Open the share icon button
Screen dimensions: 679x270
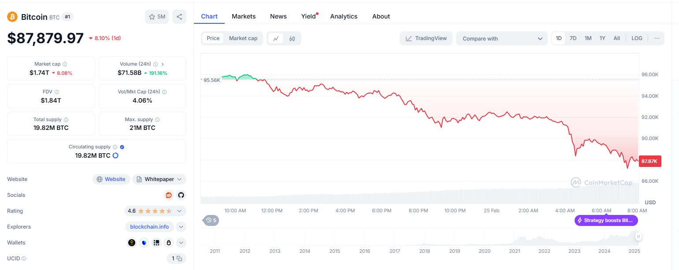pyautogui.click(x=179, y=17)
